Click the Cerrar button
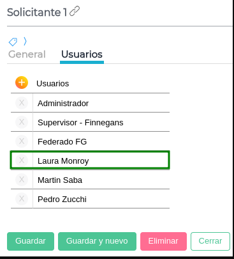 tap(210, 241)
